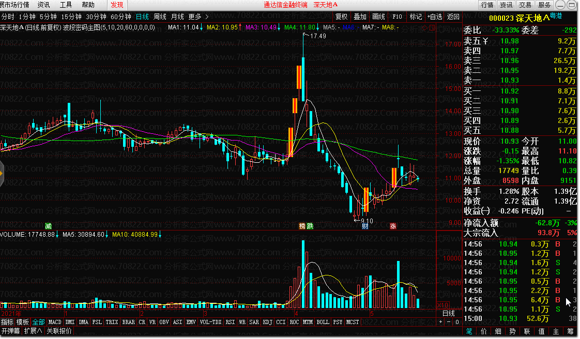This screenshot has width=580, height=339.
Task: Add stock via +自选 button
Action: pos(435,17)
